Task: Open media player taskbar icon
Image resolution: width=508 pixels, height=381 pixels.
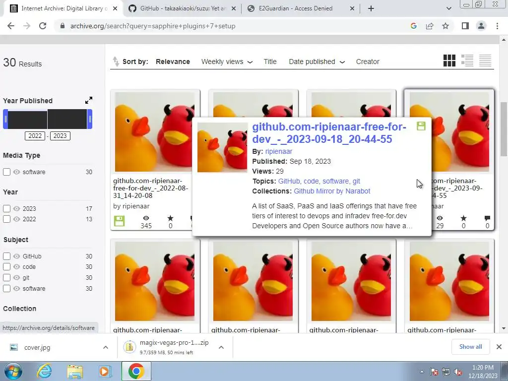Action: [x=105, y=371]
